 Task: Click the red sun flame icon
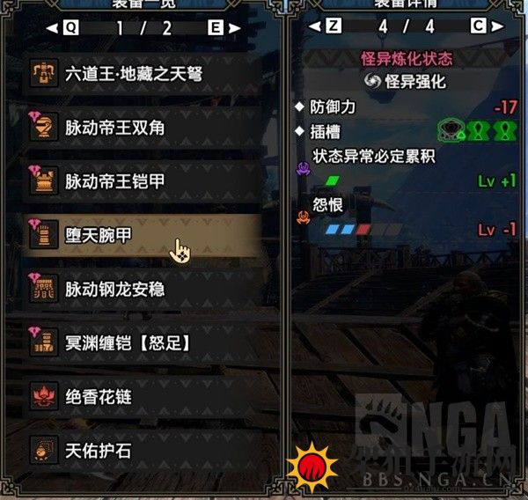click(312, 468)
